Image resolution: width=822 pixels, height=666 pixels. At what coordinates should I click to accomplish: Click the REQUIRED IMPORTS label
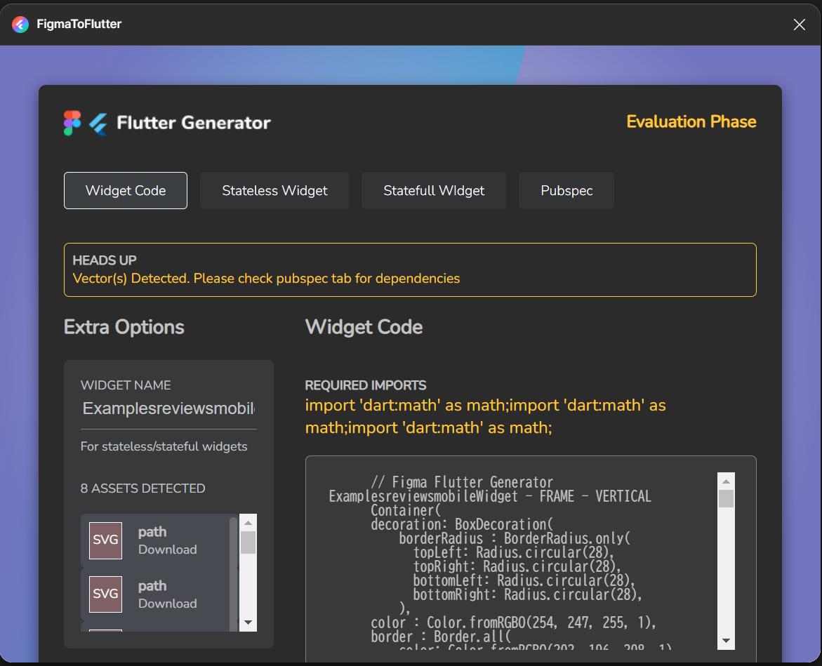[366, 385]
